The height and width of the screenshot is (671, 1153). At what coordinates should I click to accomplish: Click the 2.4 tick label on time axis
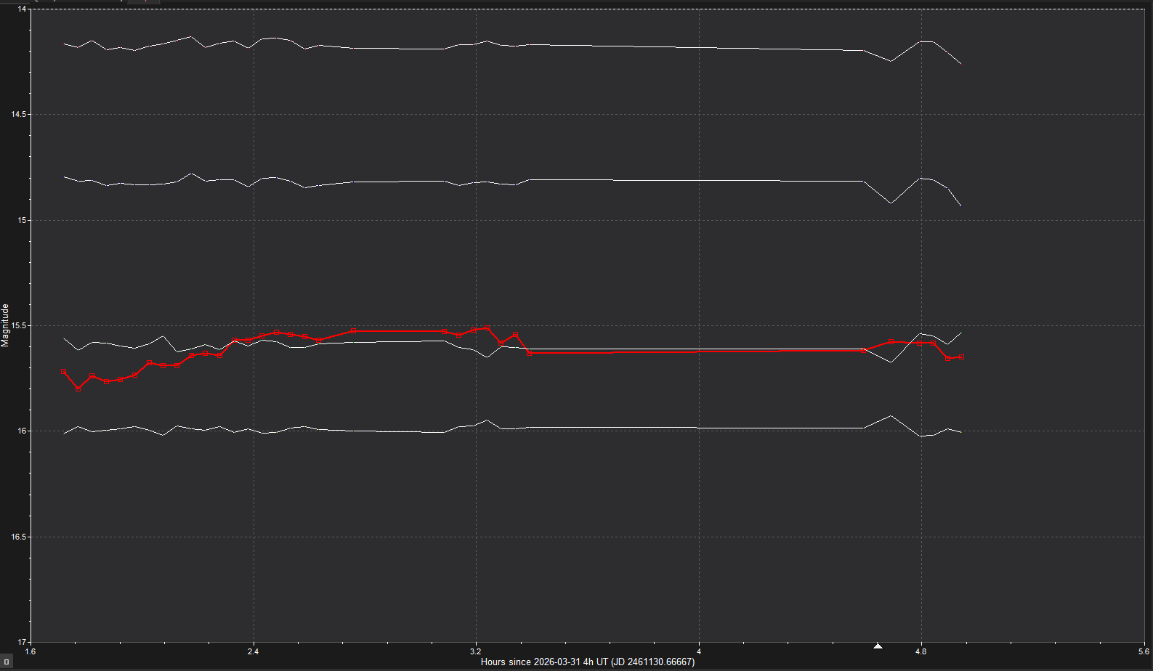coord(253,651)
